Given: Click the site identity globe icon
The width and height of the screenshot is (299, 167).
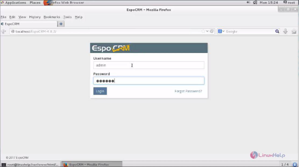Looking at the screenshot, I should pyautogui.click(x=13, y=32).
